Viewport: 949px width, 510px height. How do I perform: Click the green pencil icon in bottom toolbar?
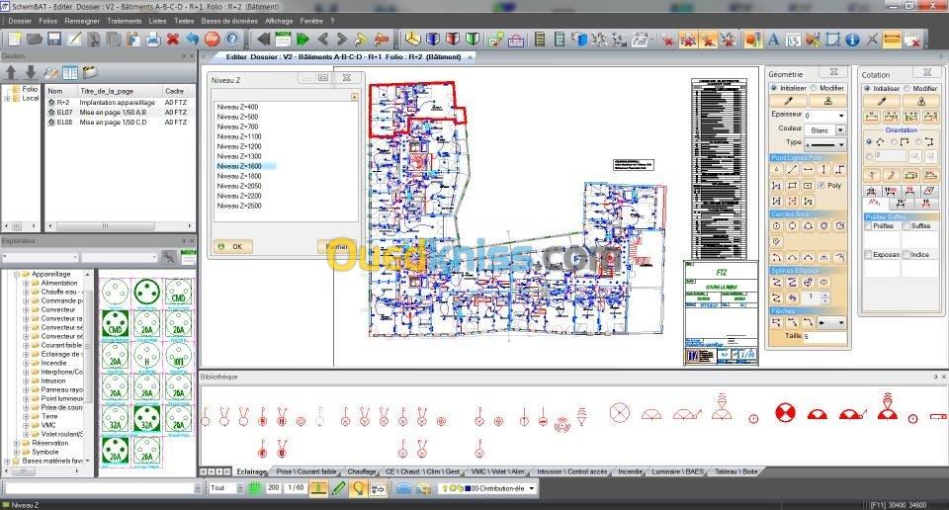pyautogui.click(x=338, y=487)
